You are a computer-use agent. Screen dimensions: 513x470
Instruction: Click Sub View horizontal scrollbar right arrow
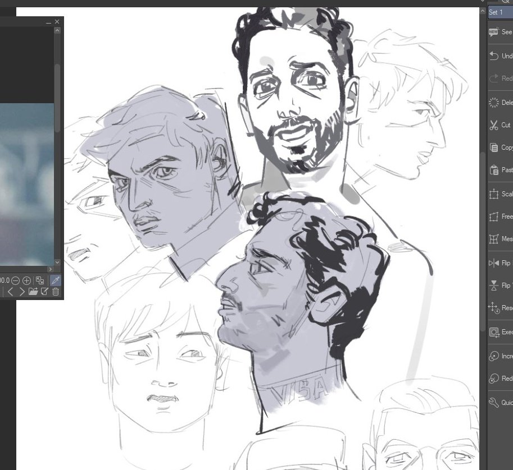pos(51,269)
